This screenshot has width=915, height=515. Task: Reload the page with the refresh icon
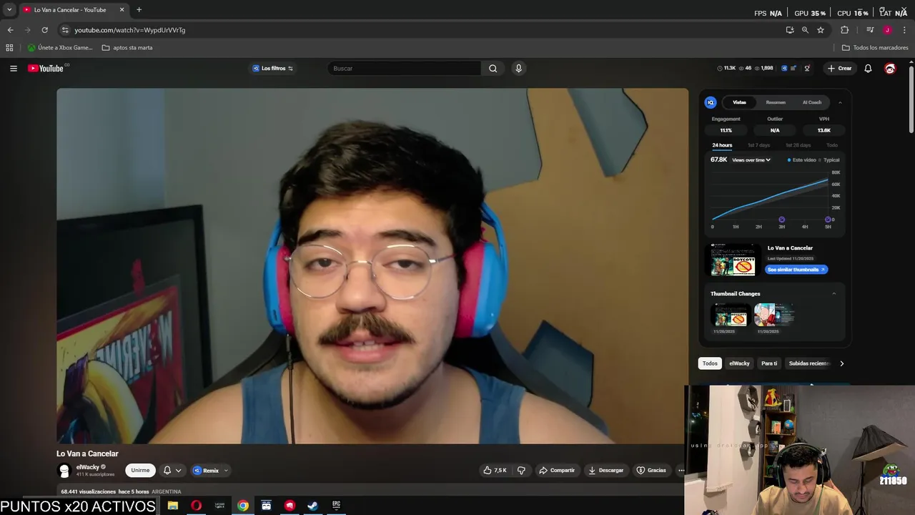[x=44, y=30]
